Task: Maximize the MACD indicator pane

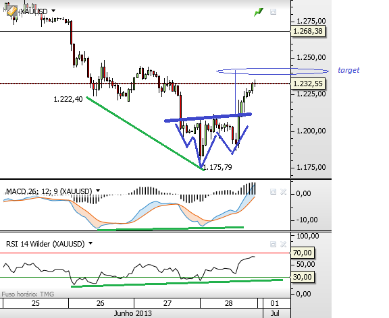Action: tap(273, 192)
